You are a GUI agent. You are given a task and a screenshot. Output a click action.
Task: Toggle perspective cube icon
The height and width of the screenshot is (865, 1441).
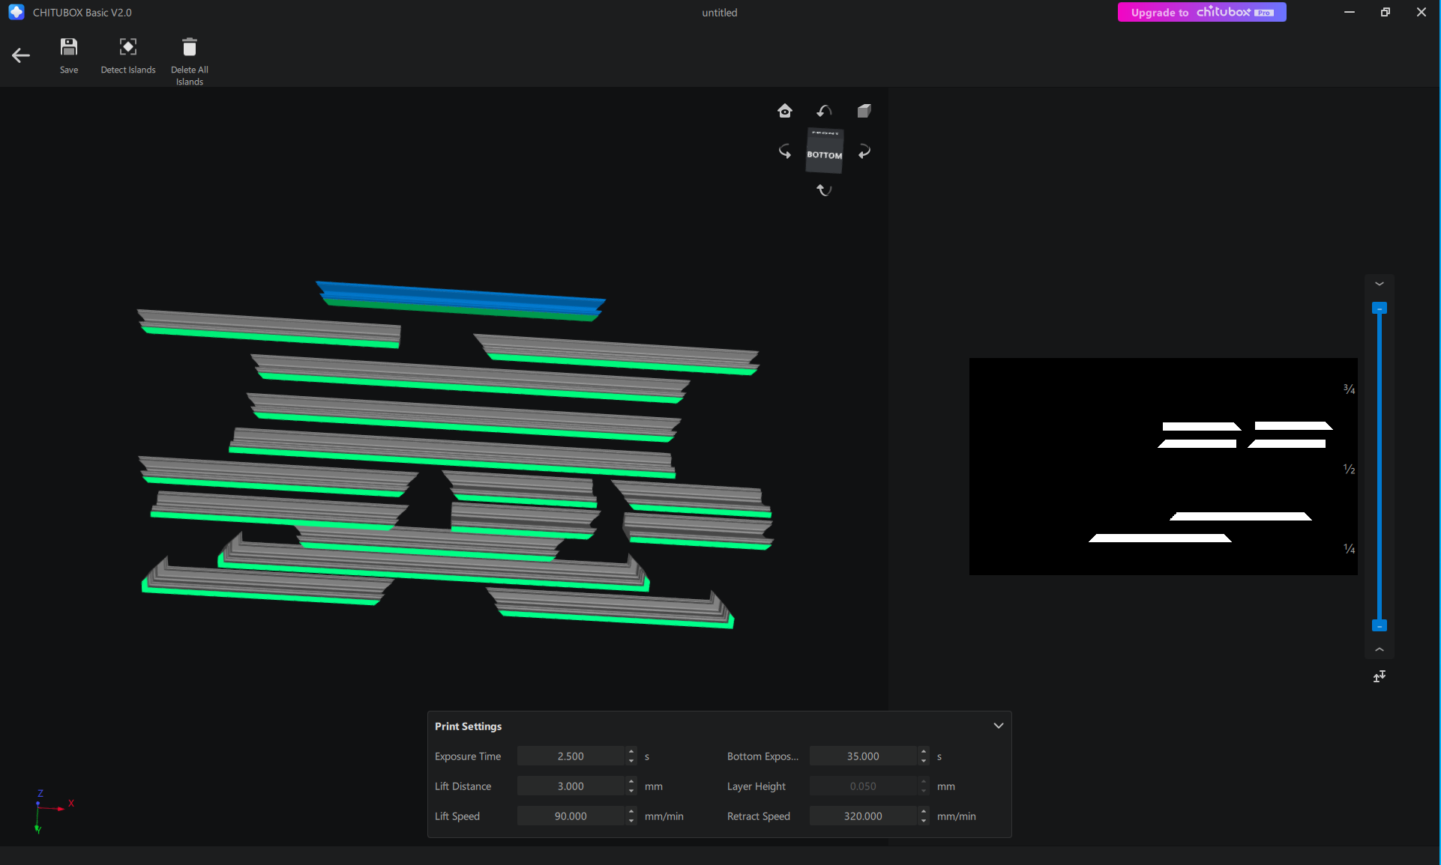[x=864, y=111]
